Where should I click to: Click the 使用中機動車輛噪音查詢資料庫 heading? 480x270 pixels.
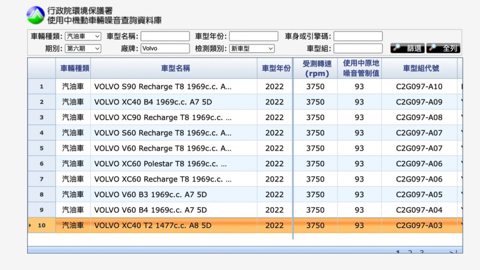click(x=105, y=20)
